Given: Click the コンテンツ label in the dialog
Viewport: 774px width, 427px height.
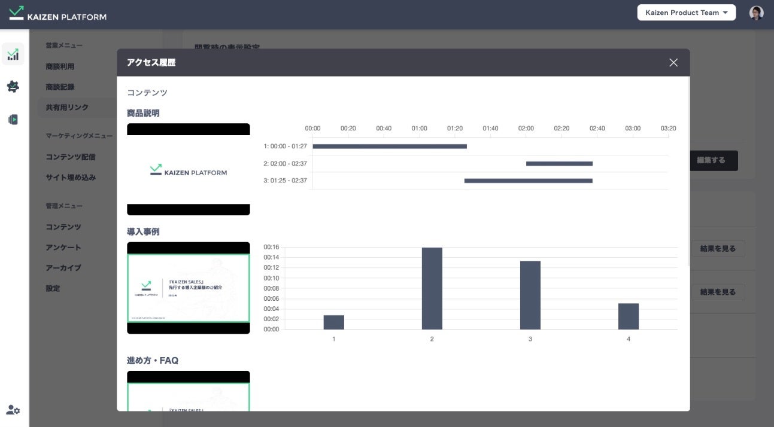Looking at the screenshot, I should [x=147, y=93].
